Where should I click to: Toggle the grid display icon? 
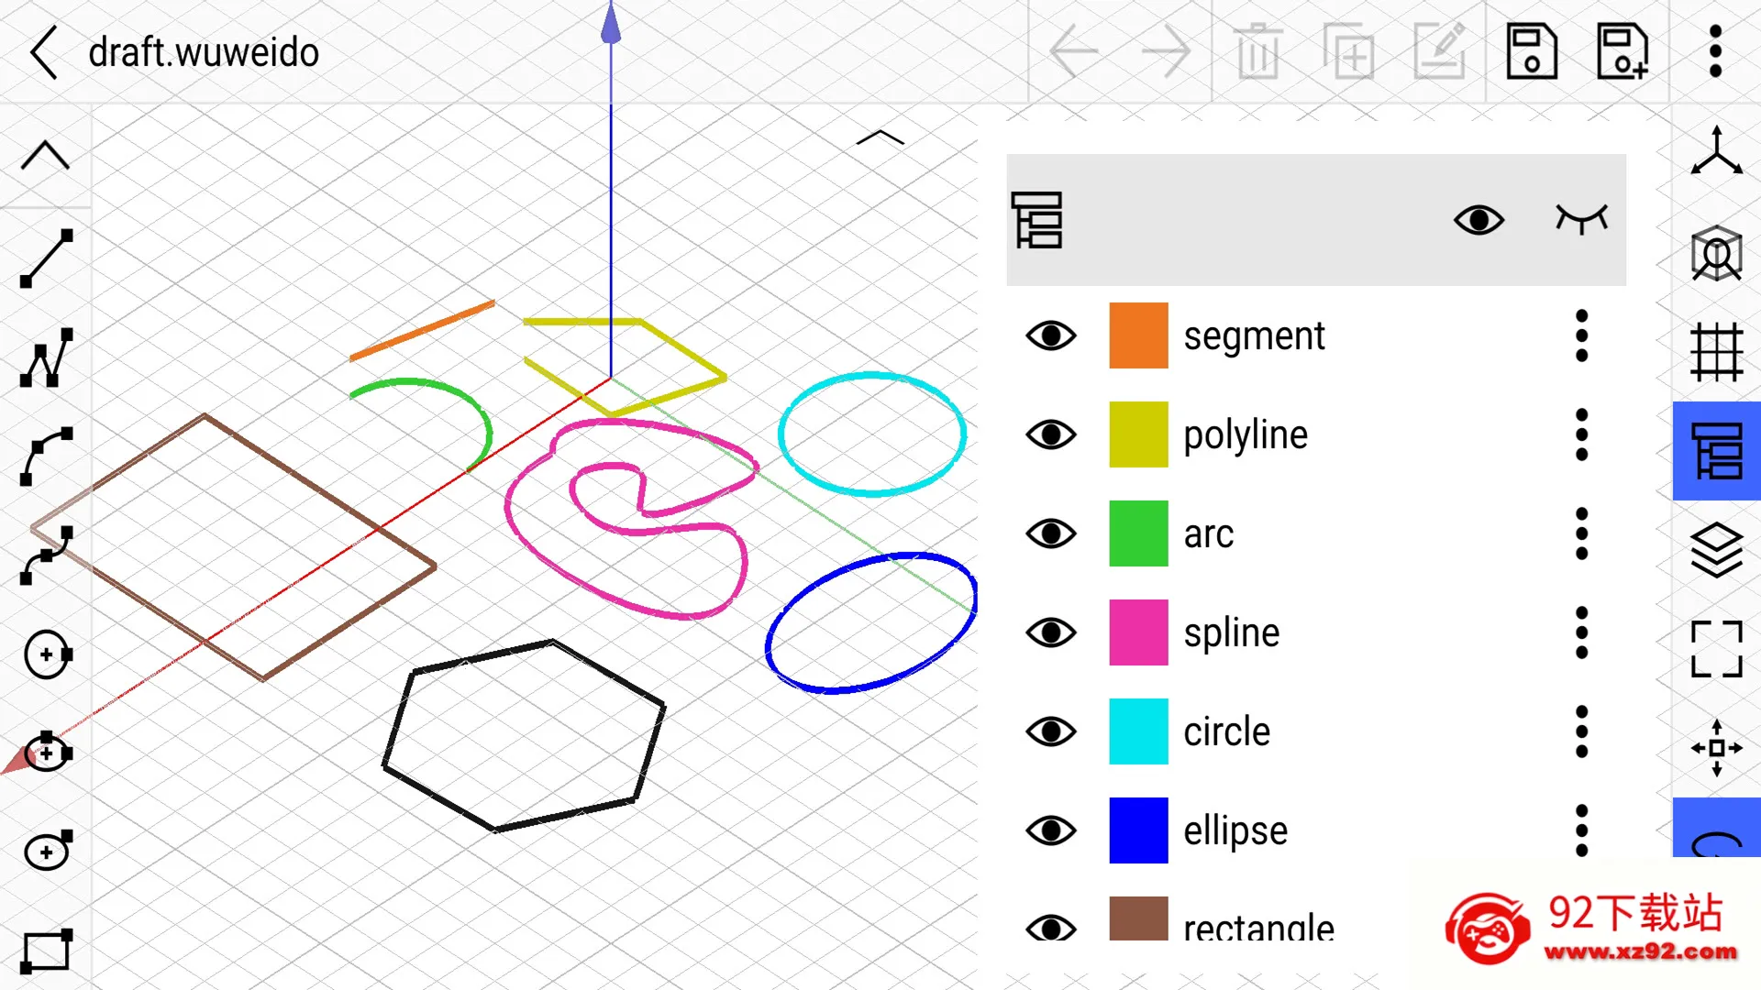tap(1716, 352)
